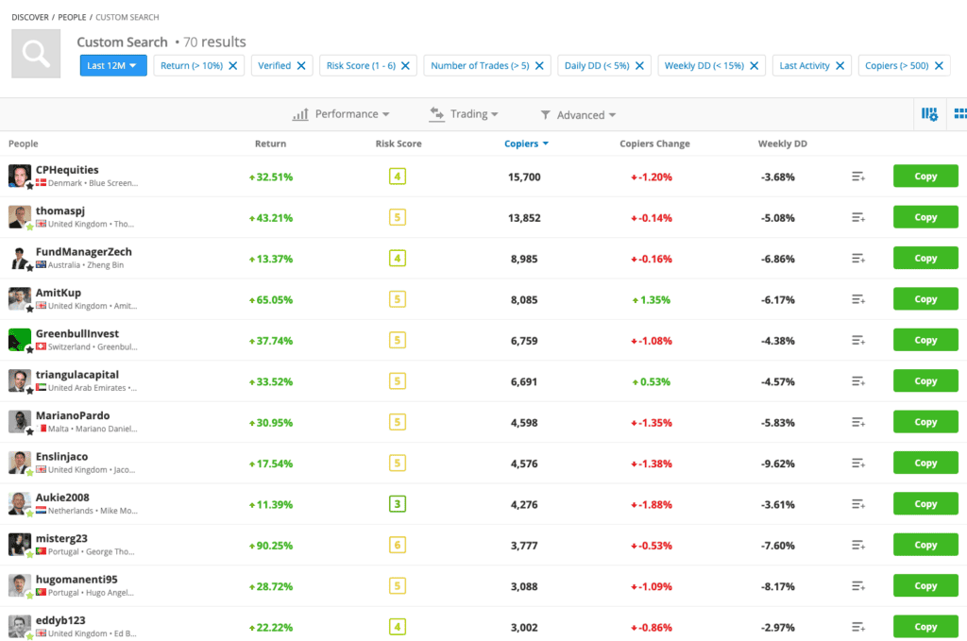This screenshot has width=967, height=641.
Task: Open the Last 12M period dropdown
Action: coord(112,66)
